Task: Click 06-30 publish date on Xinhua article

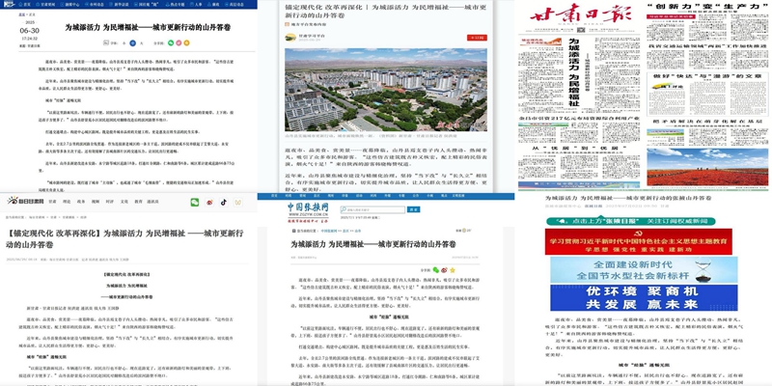Action: 29,30
